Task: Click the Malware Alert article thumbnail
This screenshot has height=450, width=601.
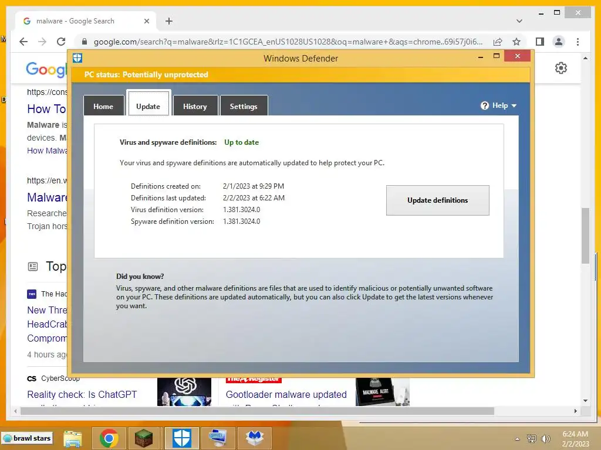Action: pyautogui.click(x=383, y=392)
